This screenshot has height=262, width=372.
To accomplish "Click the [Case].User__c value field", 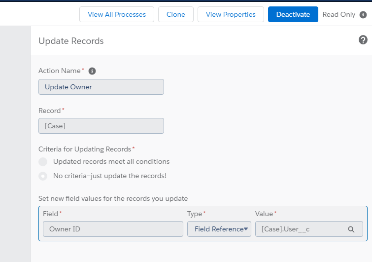I will [301, 229].
